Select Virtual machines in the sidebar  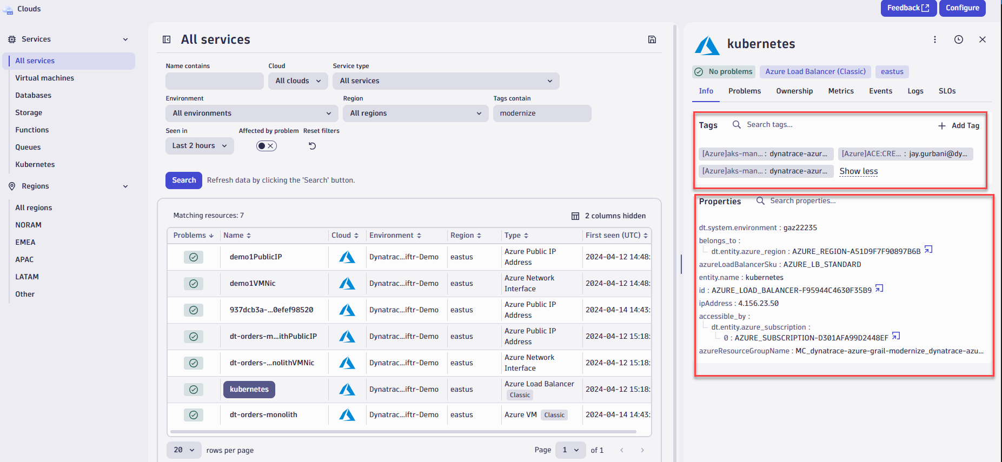[x=44, y=78]
